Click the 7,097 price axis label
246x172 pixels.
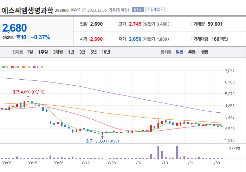coord(230,71)
